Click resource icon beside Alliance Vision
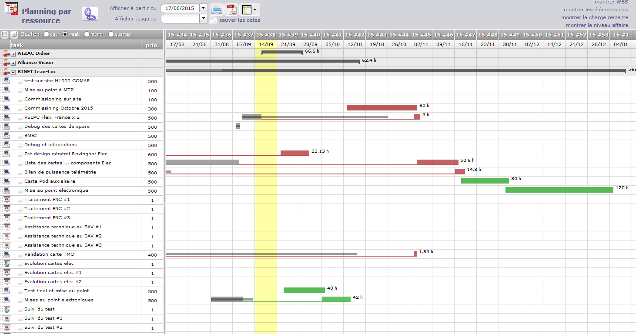 point(6,63)
